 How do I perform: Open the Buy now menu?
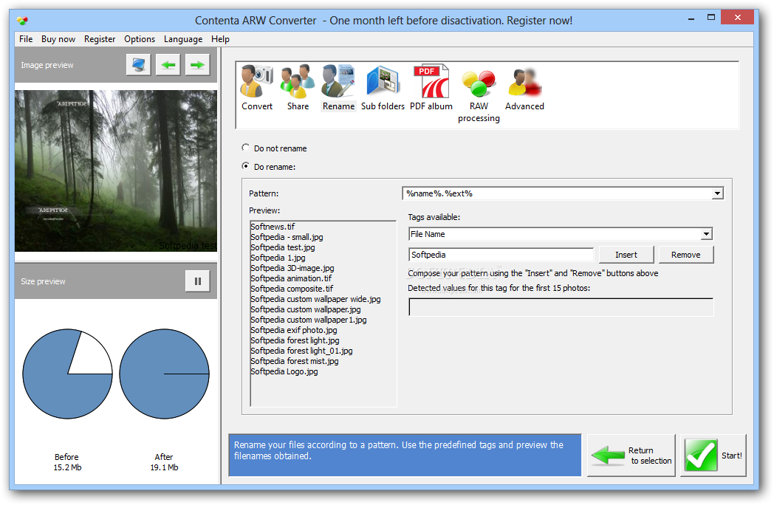tap(58, 39)
